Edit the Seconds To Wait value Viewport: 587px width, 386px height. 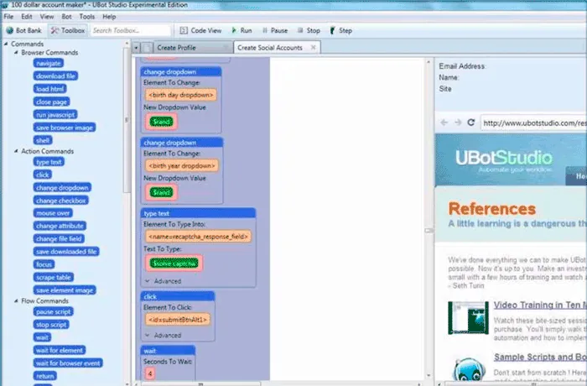click(150, 373)
